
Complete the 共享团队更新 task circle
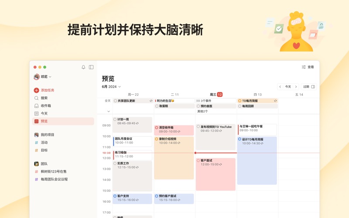(115, 101)
